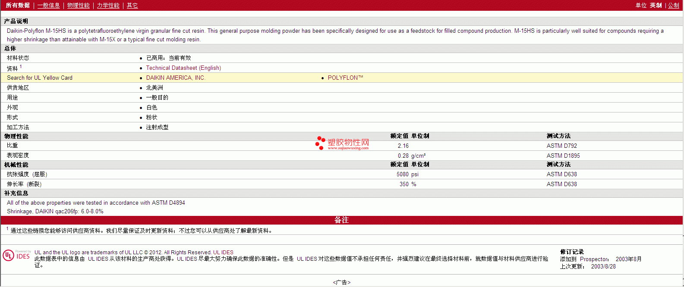Select the value 粉状
The image size is (684, 287).
pos(151,117)
